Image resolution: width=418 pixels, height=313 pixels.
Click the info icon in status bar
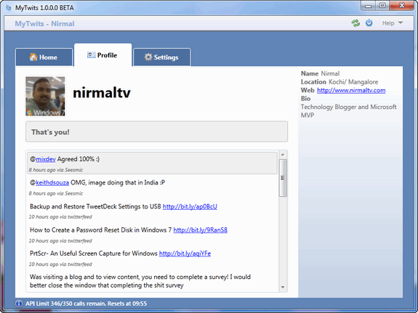tap(19, 304)
